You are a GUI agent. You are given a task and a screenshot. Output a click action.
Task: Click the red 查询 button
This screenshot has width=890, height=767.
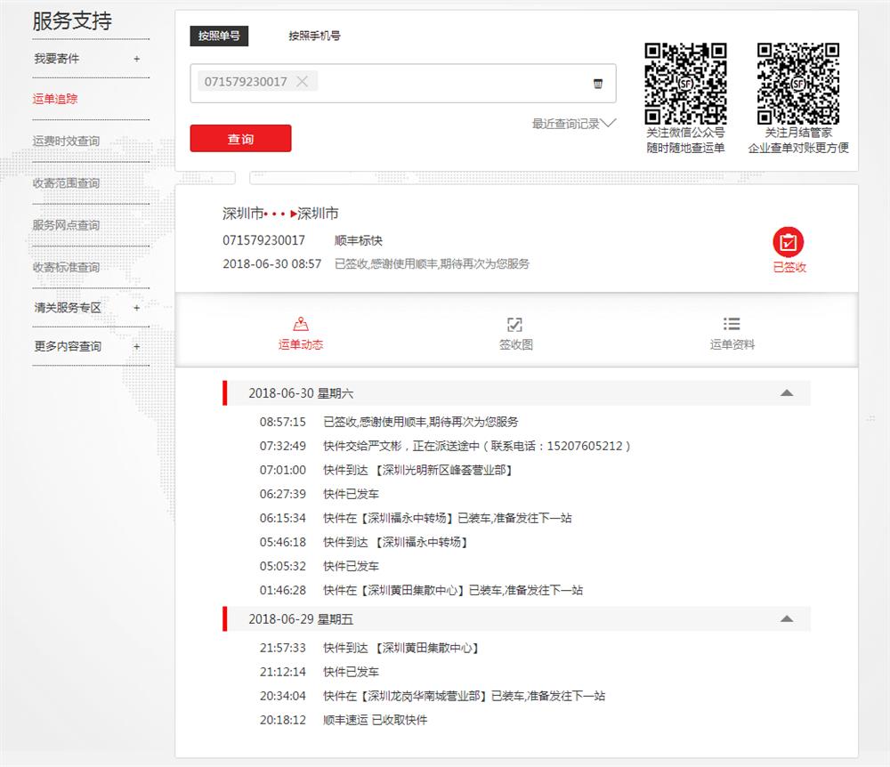[x=240, y=139]
